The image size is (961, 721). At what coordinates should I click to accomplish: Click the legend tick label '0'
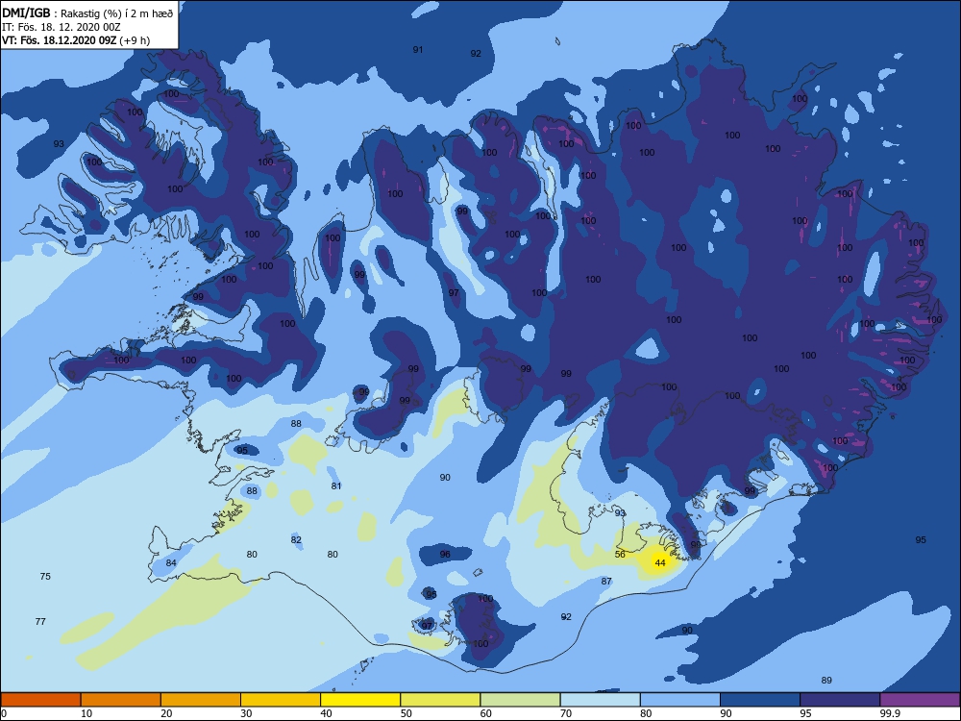4,713
